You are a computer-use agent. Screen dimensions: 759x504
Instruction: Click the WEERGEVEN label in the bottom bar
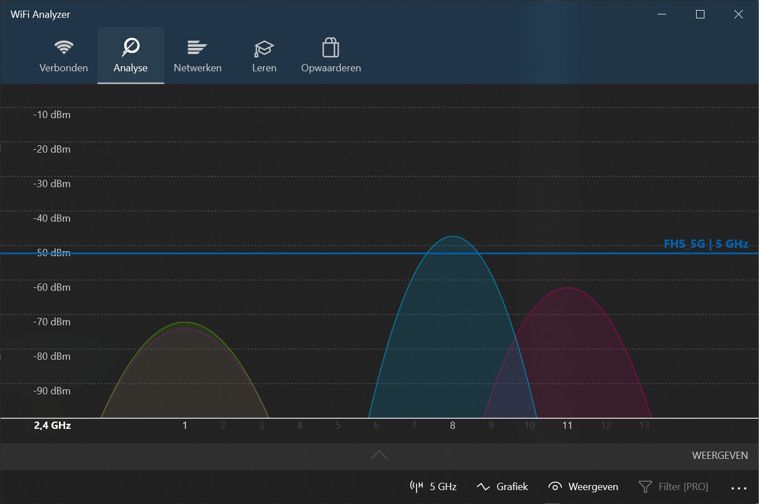coord(719,456)
